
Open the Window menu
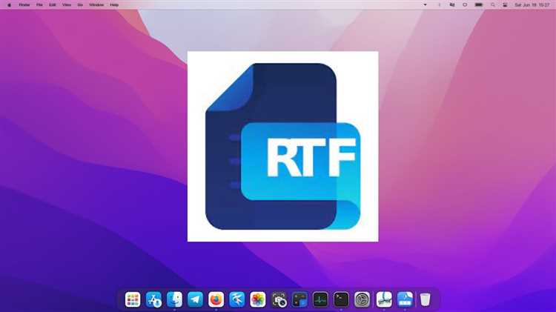coord(96,5)
